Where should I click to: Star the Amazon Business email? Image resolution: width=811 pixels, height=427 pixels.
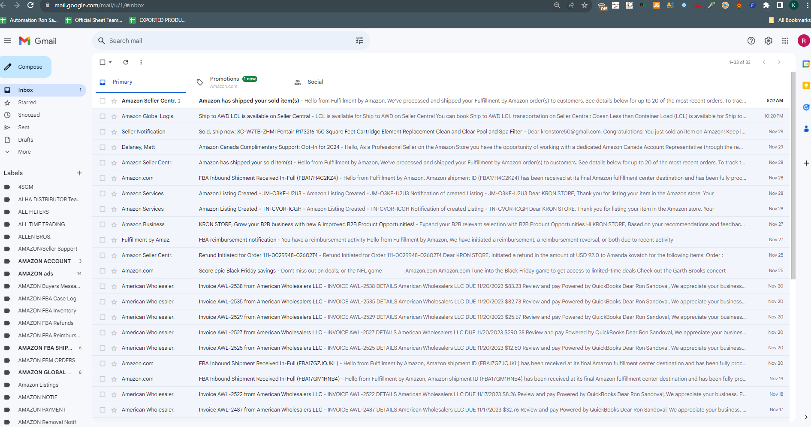tap(114, 224)
